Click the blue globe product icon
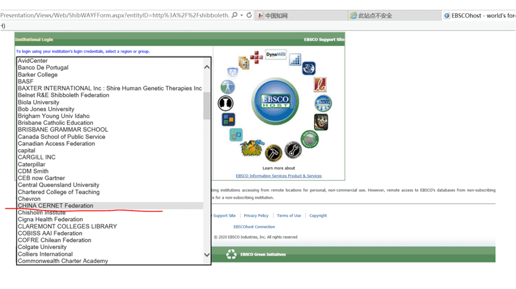516x289 pixels. coord(308,68)
